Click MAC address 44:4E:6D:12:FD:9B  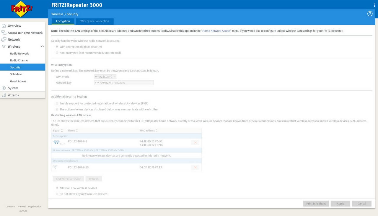[151, 145]
